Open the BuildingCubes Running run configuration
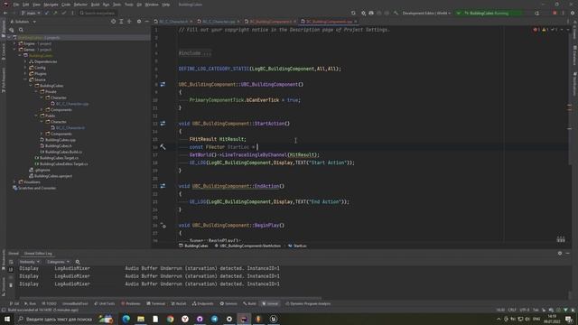This screenshot has width=578, height=325. click(489, 13)
